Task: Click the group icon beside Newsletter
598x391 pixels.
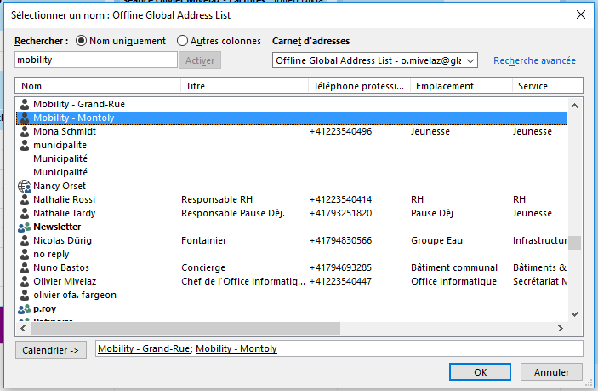Action: (x=24, y=227)
